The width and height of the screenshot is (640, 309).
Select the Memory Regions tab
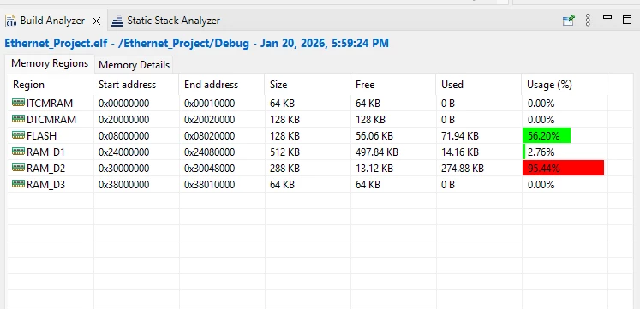50,63
